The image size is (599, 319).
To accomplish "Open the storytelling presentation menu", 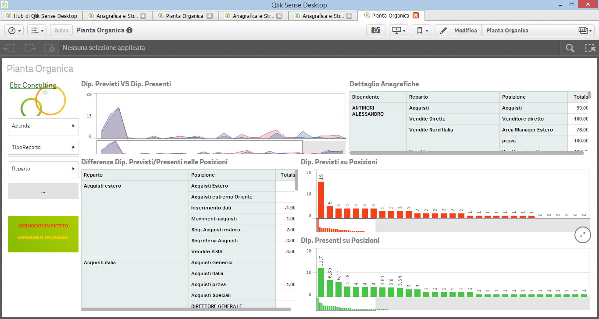I will click(x=399, y=30).
